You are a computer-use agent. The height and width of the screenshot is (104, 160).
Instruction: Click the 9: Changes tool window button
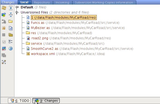click(46, 100)
